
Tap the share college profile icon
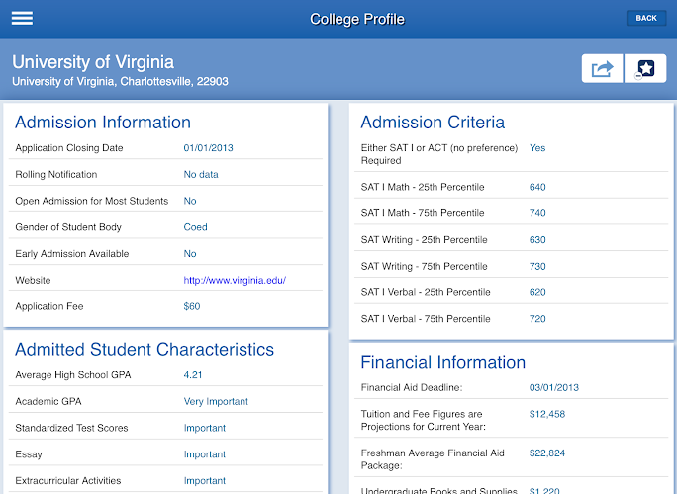[602, 68]
